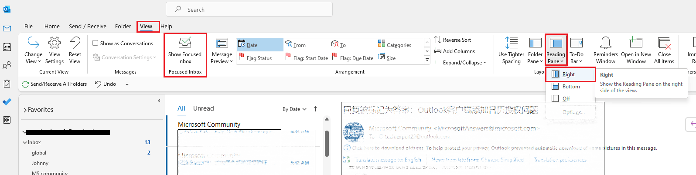
Task: Click Open in New Window
Action: 636,50
